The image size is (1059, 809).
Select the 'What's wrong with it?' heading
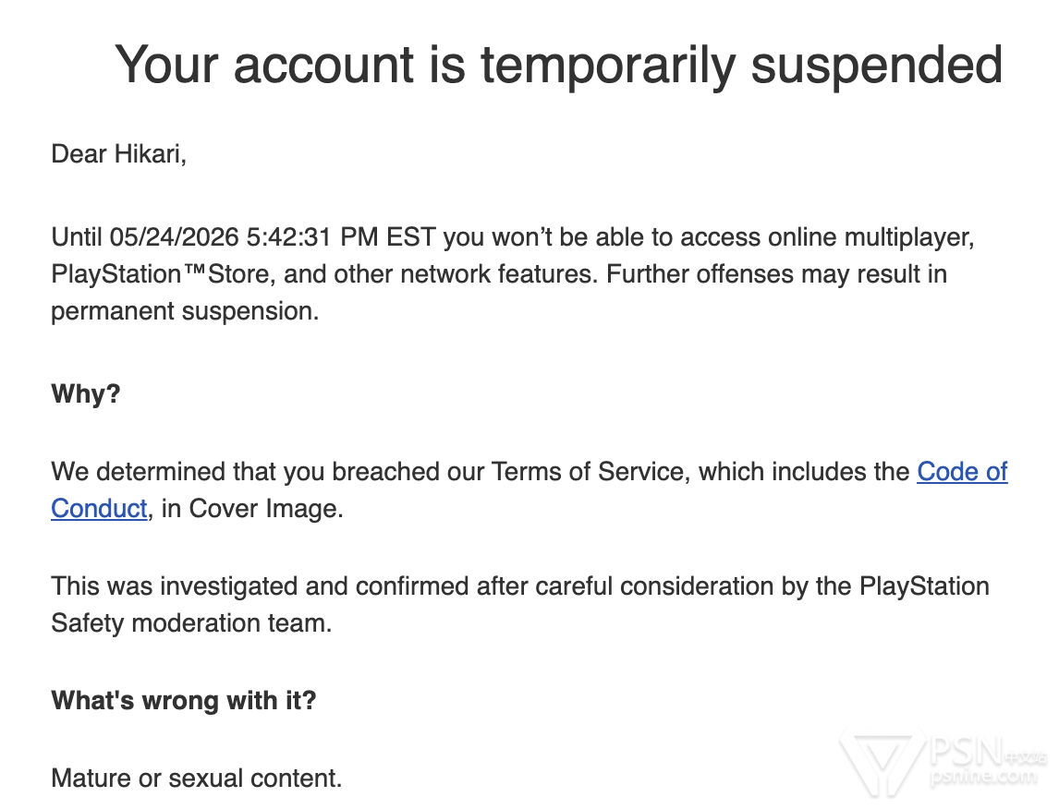[184, 700]
